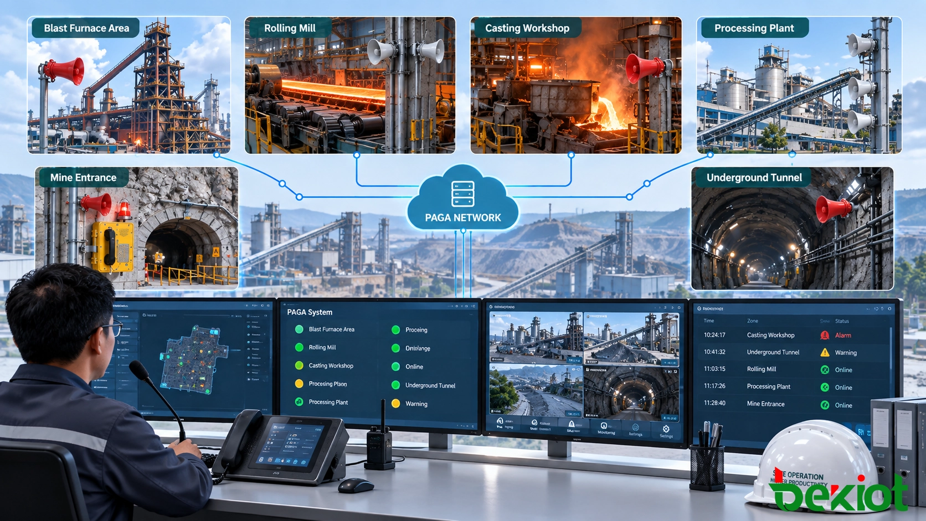Click second icon in camera monitor bottom toolbar
This screenshot has width=926, height=521.
point(534,423)
